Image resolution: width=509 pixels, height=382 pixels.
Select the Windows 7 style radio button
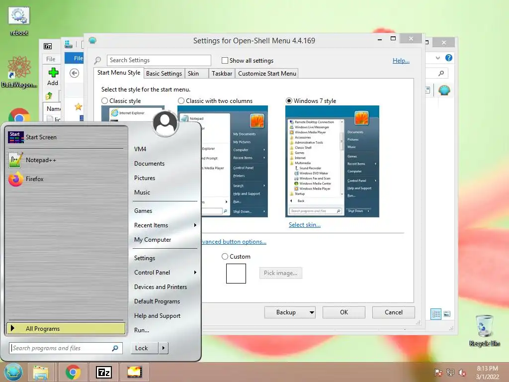tap(289, 100)
